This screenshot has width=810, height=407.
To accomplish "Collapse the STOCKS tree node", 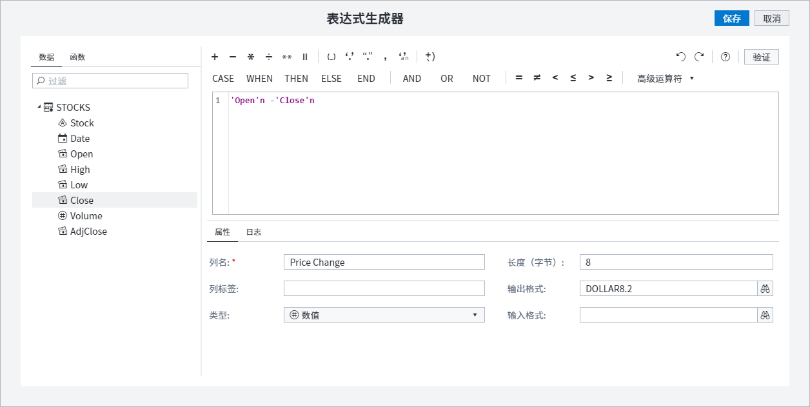I will pos(39,107).
